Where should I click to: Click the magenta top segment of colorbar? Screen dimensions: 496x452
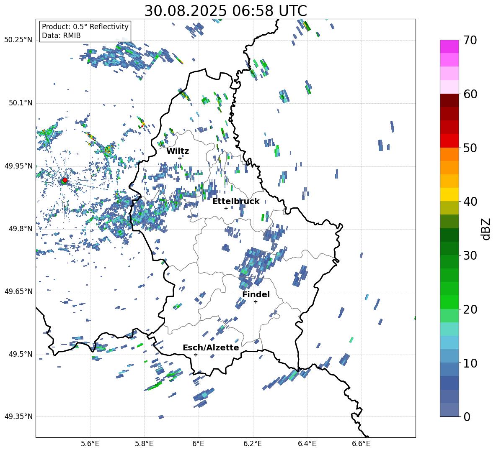pos(449,46)
